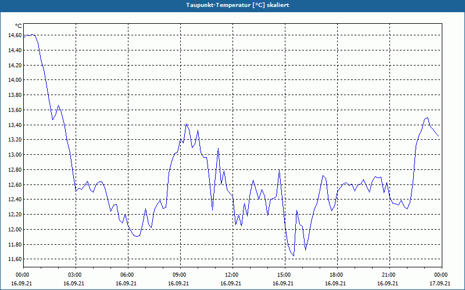
Task: Pick the 12,60 y-axis value
Action: coord(15,184)
